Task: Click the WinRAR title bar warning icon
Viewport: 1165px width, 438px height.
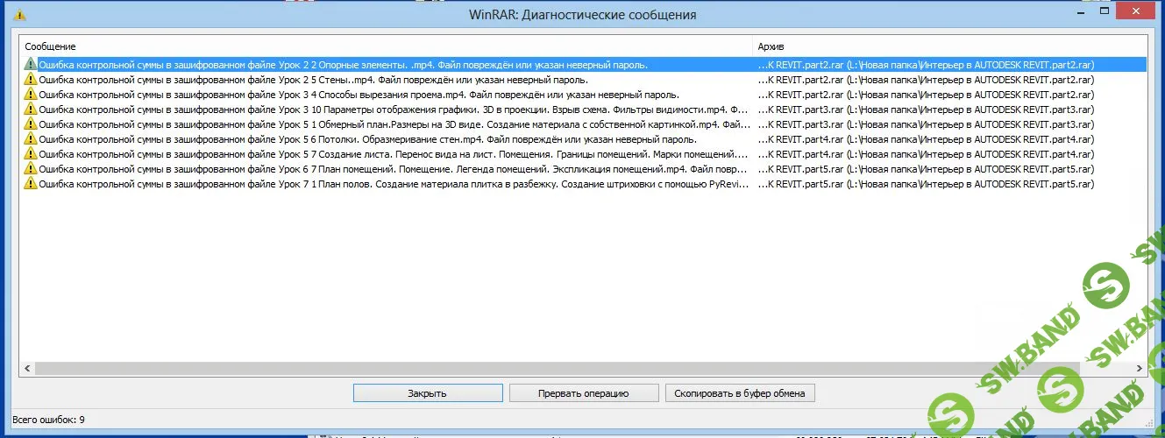Action: click(20, 15)
